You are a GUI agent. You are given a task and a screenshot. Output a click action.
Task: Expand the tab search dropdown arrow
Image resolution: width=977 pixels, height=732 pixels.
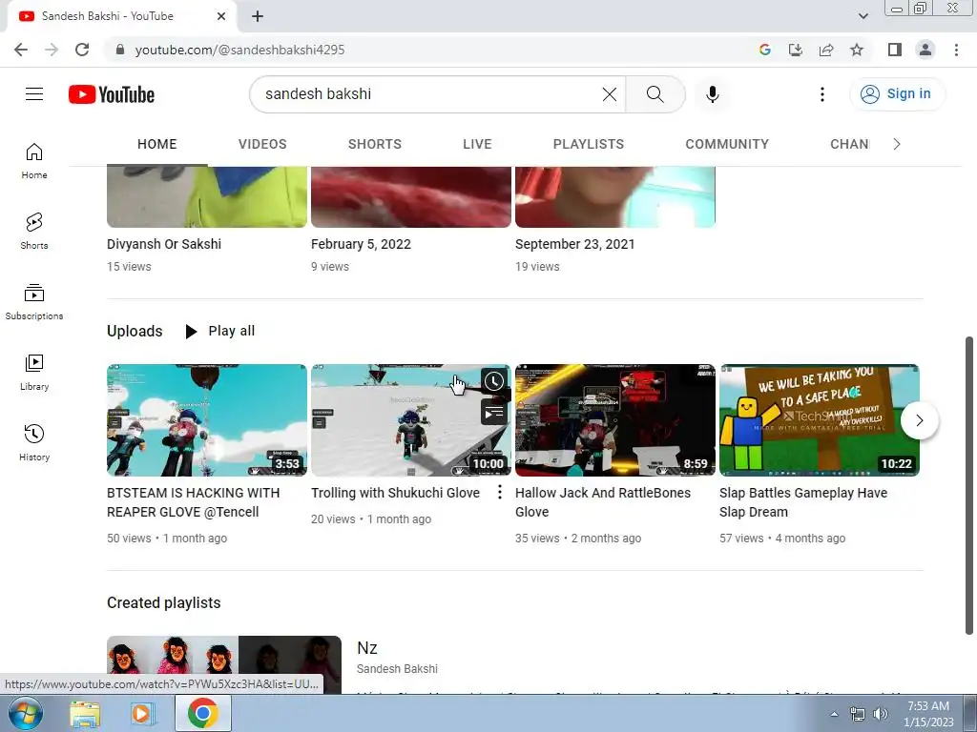tap(863, 16)
